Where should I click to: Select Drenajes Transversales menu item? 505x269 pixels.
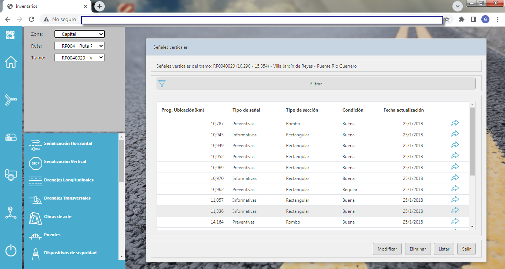(x=67, y=198)
